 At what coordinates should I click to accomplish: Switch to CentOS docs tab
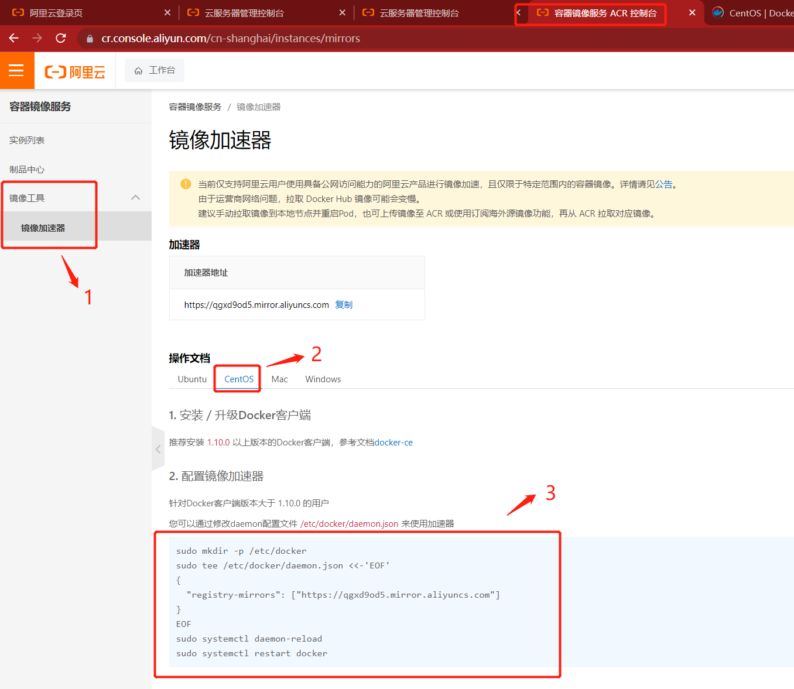[239, 379]
